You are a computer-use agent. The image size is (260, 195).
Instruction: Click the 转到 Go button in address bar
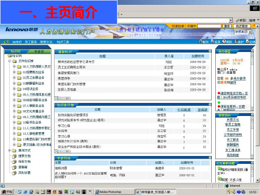[241, 20]
